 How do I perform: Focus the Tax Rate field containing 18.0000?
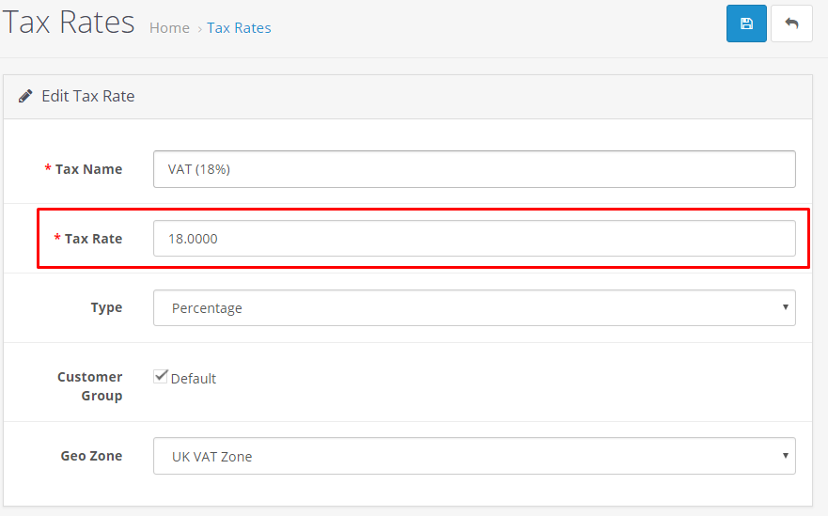point(475,239)
